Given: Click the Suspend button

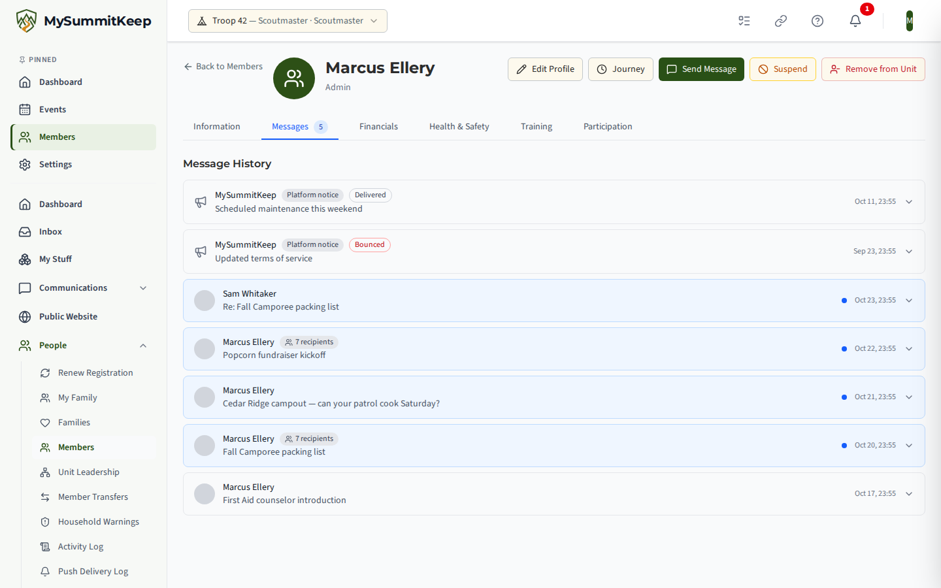Looking at the screenshot, I should coord(783,69).
